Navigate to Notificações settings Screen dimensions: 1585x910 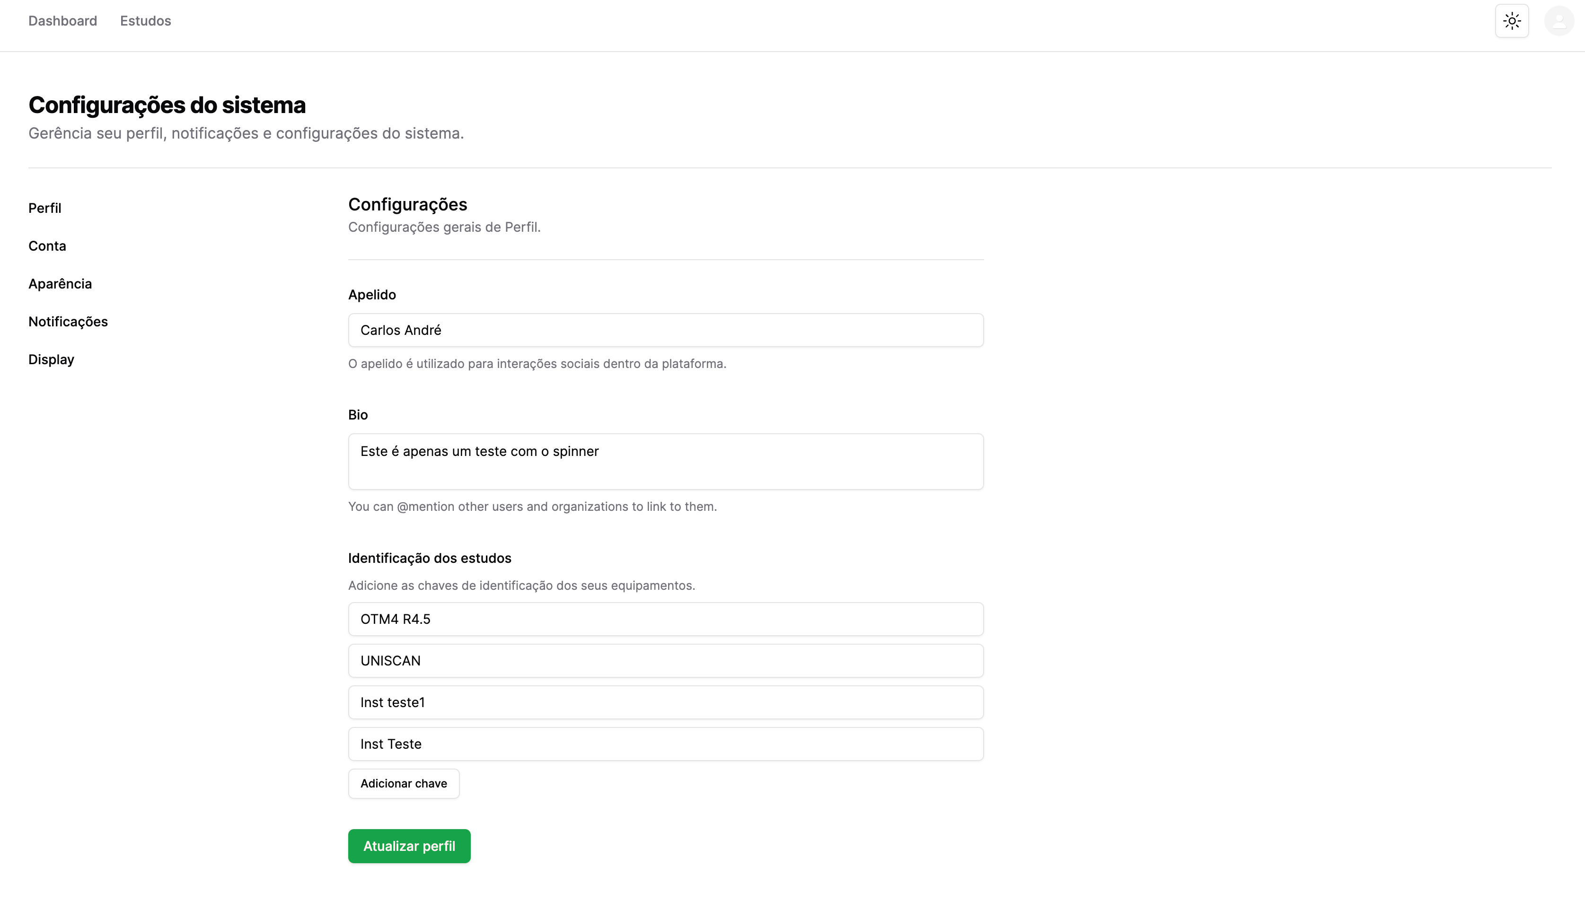pos(68,322)
